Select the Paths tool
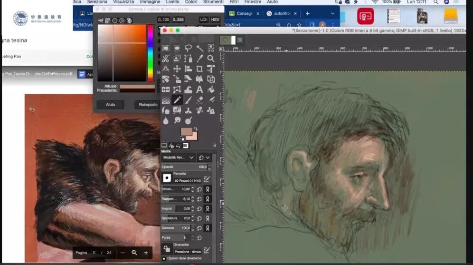Image resolution: width=473 pixels, height=265 pixels. 188,59
